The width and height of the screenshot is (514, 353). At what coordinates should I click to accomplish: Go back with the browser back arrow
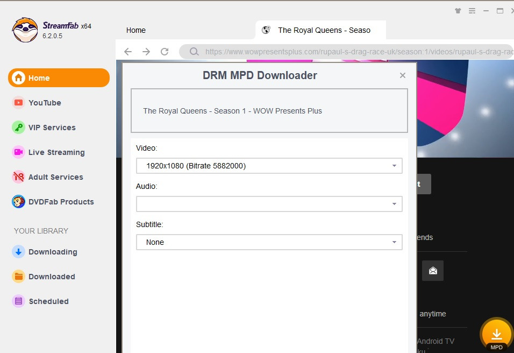[127, 52]
